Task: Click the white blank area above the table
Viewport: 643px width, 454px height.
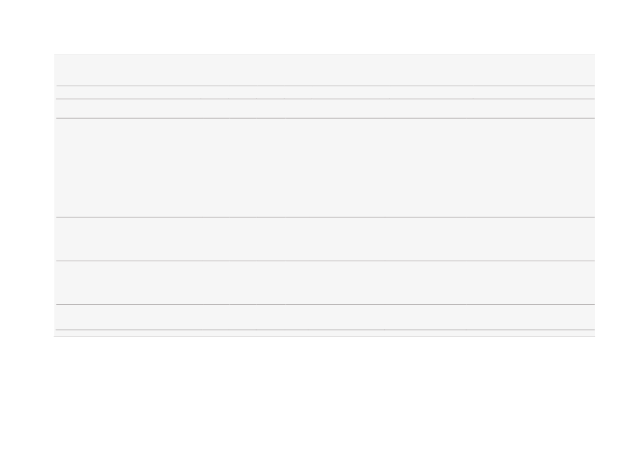Action: (x=321, y=27)
